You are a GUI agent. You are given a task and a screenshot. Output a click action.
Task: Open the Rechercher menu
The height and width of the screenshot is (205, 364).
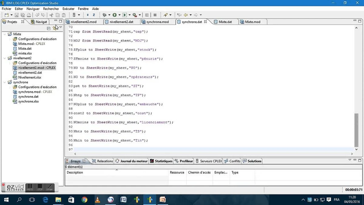coord(51,9)
